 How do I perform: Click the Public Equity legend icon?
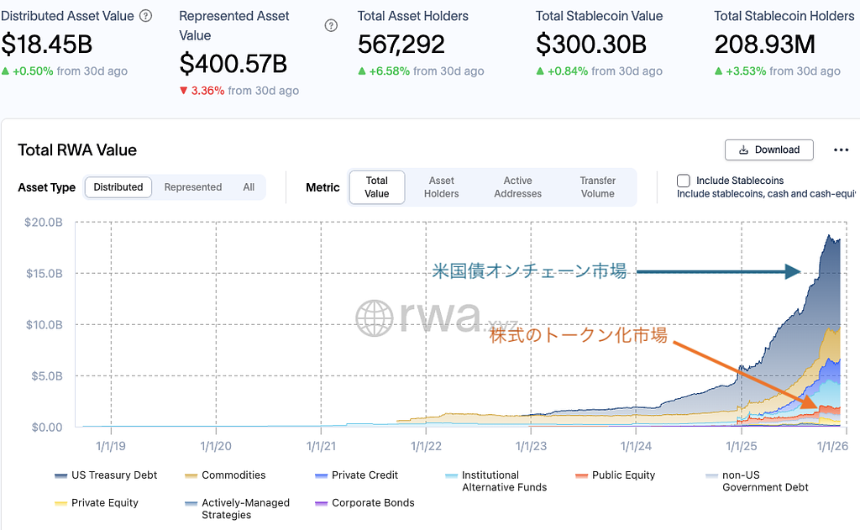[581, 475]
